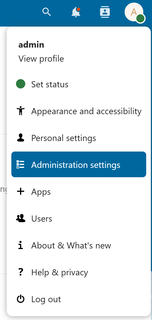Image resolution: width=152 pixels, height=320 pixels.
Task: Open Help & privacy entry
Action: pyautogui.click(x=79, y=272)
